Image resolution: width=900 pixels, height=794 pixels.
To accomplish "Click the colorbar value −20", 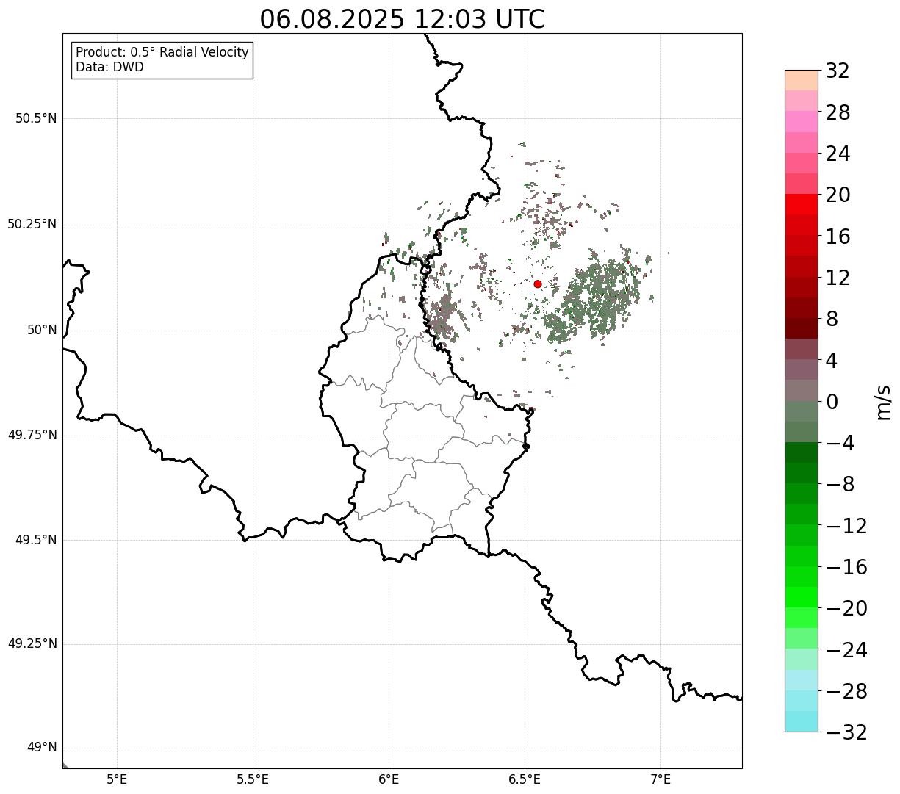I will coord(846,609).
